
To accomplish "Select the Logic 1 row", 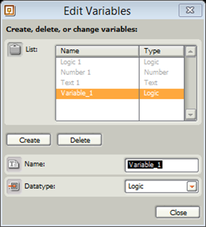I will [x=120, y=62].
